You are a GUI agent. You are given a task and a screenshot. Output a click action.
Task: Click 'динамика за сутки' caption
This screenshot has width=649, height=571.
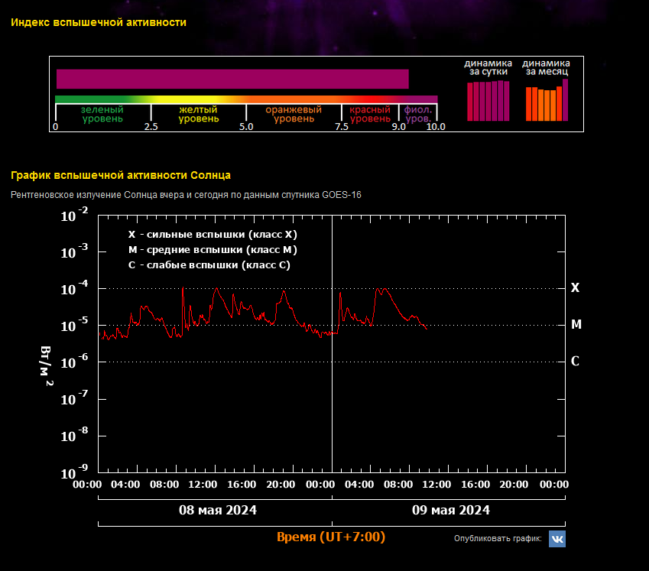pyautogui.click(x=488, y=67)
